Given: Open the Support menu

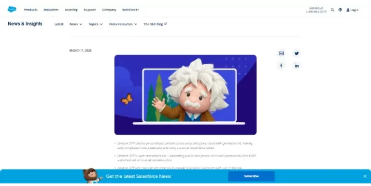Looking at the screenshot, I should 90,10.
